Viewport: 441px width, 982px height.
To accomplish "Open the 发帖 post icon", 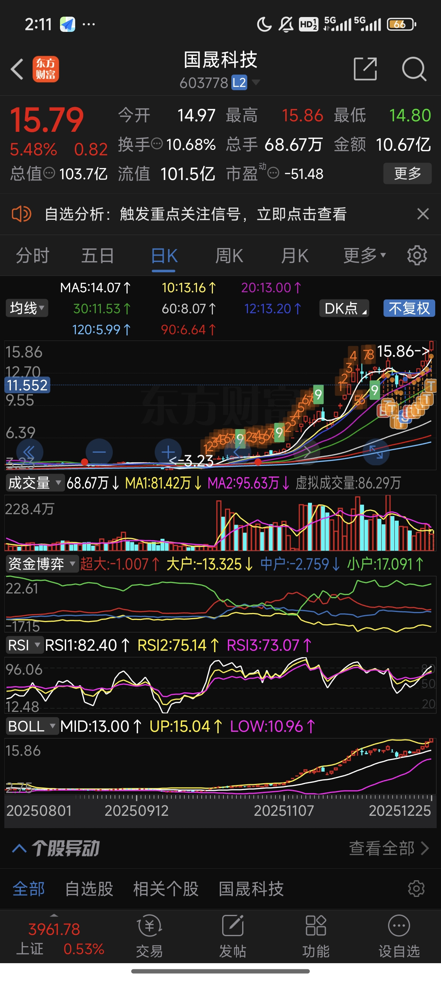I will (232, 936).
